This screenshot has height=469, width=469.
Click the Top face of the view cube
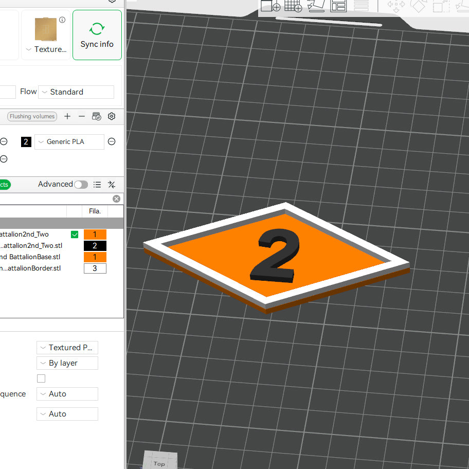(x=160, y=462)
